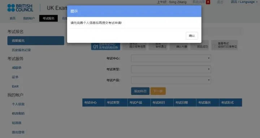Open the 考试产品 dropdown
Screen dimensions: 260x138
tap(171, 80)
